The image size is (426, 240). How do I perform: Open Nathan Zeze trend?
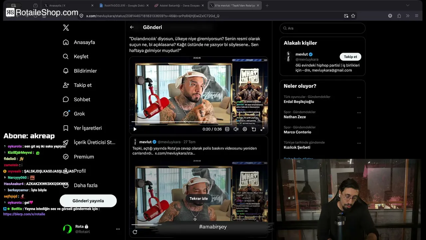[295, 117]
